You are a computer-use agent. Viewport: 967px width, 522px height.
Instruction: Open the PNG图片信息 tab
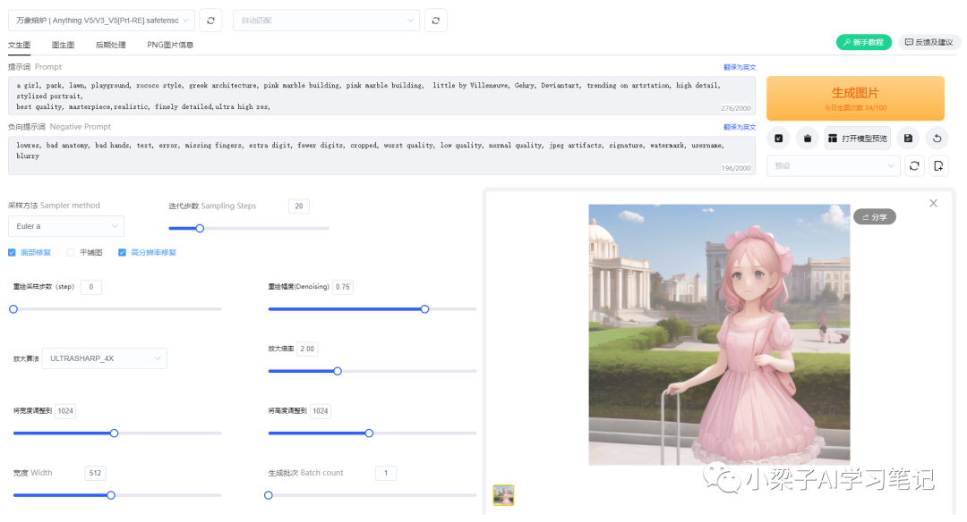tap(170, 45)
